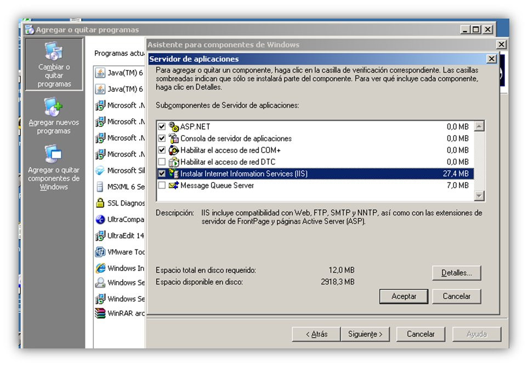
Task: Click the Agregar o quitar programas title icon
Action: pyautogui.click(x=30, y=30)
